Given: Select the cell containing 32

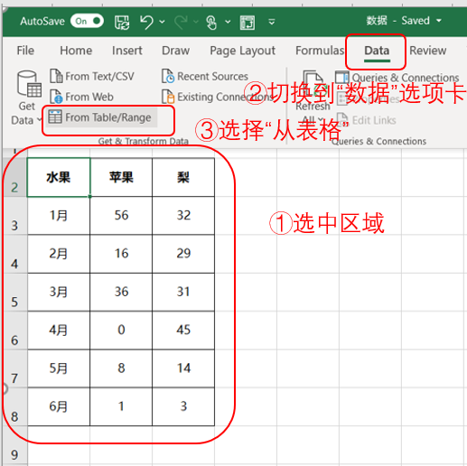Looking at the screenshot, I should (183, 216).
